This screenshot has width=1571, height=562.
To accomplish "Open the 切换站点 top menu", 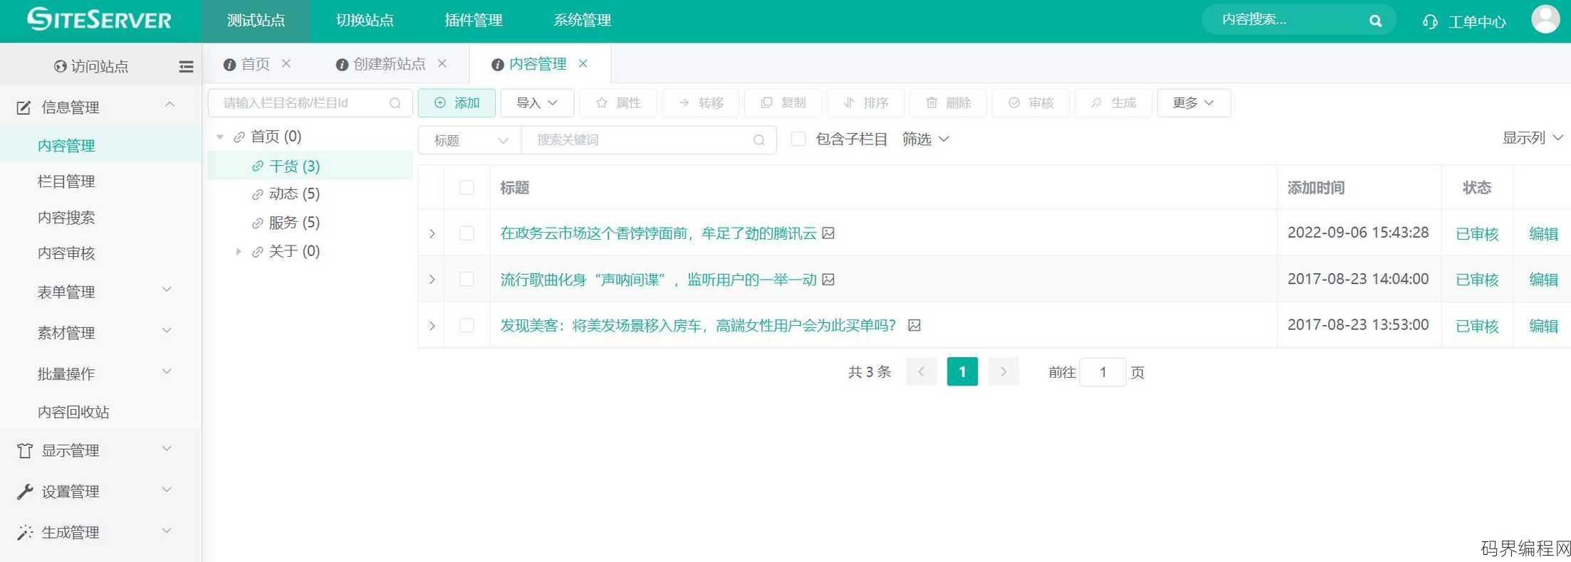I will click(x=365, y=21).
